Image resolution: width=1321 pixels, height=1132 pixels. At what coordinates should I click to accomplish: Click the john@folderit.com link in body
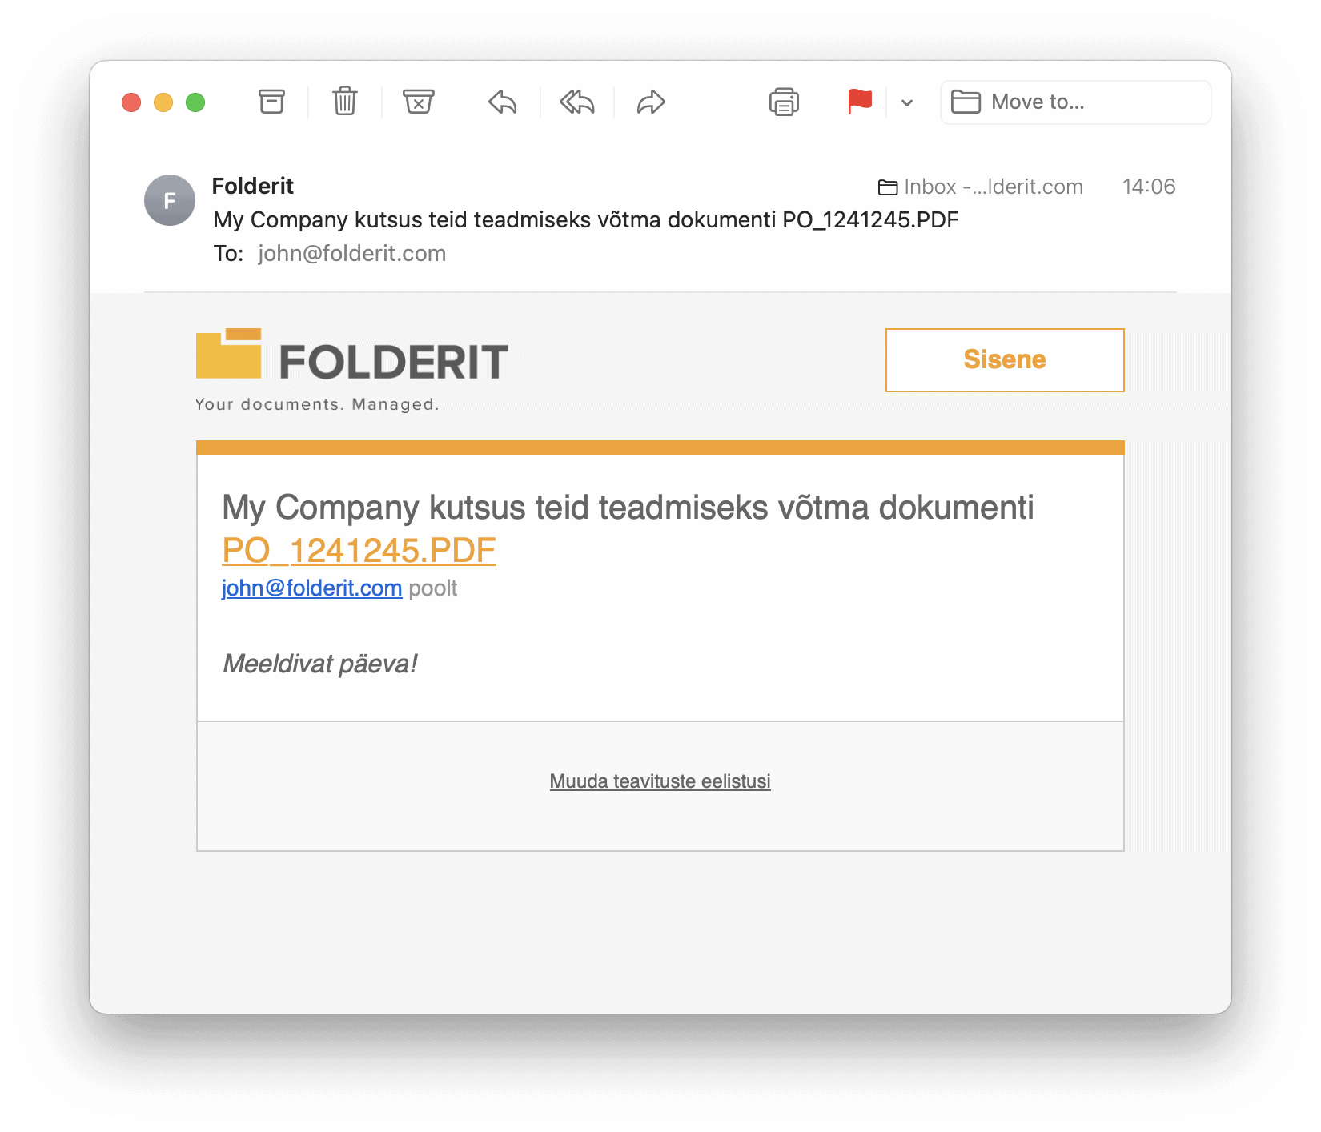(x=311, y=588)
